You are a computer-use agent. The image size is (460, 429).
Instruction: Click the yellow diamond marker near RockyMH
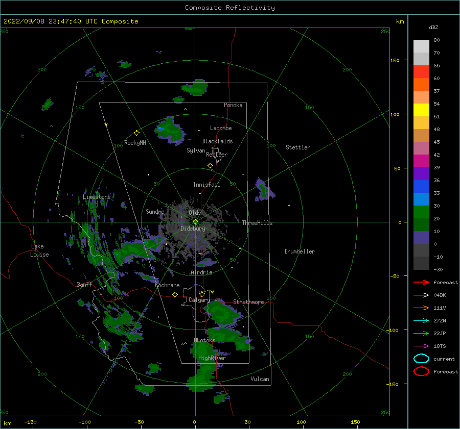[x=136, y=133]
